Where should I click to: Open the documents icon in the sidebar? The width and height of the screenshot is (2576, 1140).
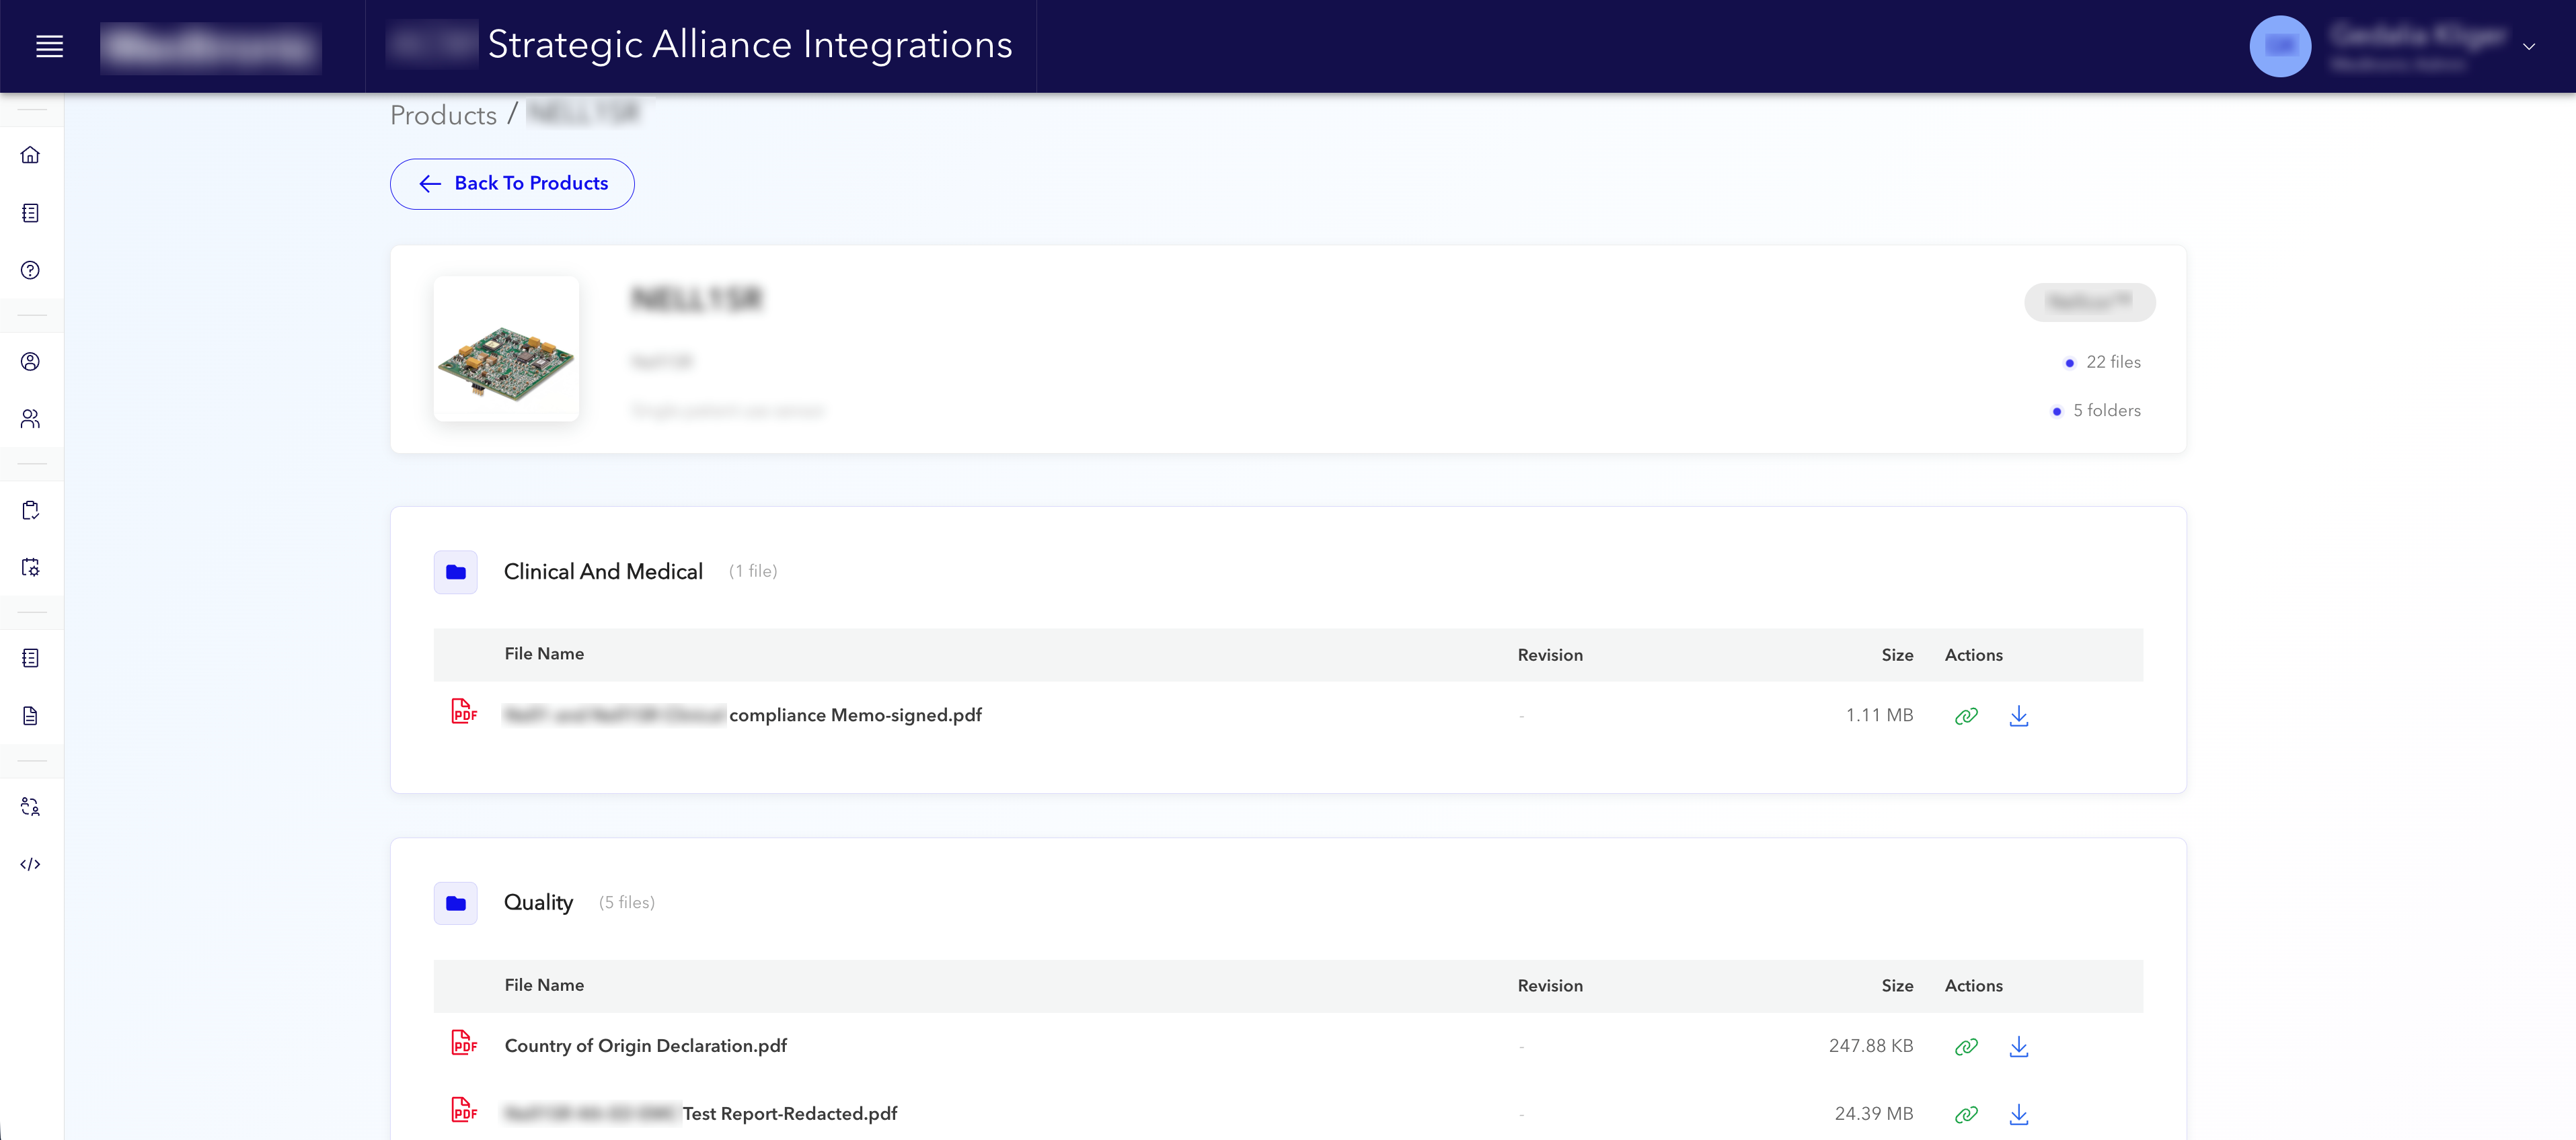31,715
